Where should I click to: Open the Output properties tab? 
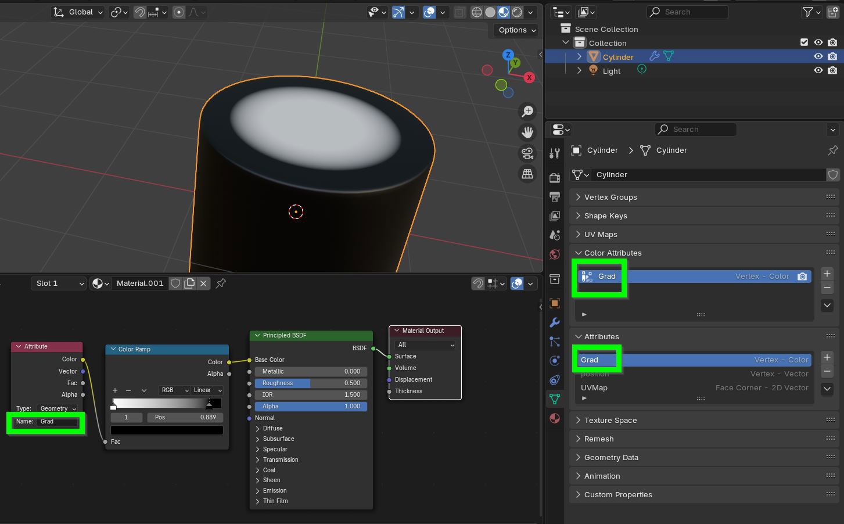click(x=555, y=197)
